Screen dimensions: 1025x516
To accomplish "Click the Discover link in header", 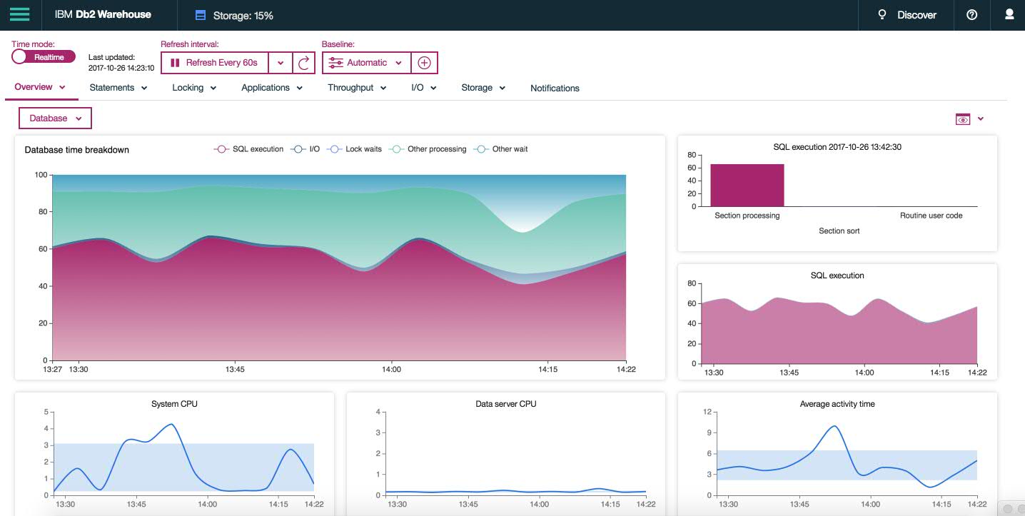I will (x=917, y=15).
